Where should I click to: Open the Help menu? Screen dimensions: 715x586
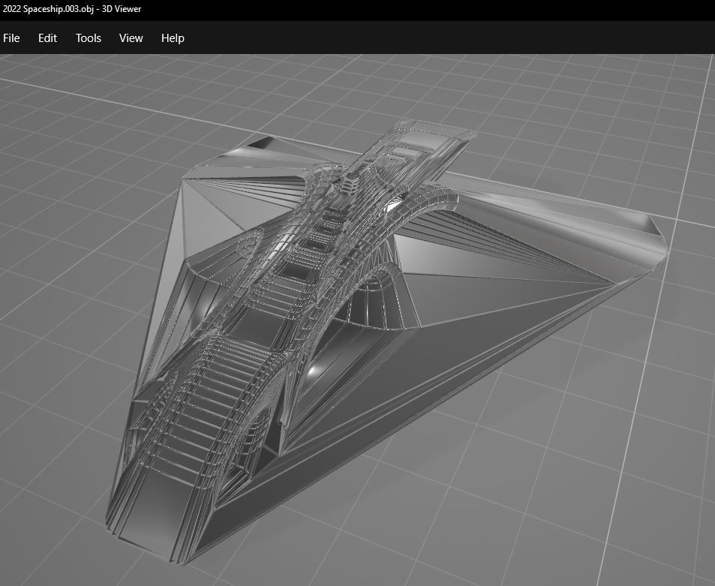tap(173, 38)
